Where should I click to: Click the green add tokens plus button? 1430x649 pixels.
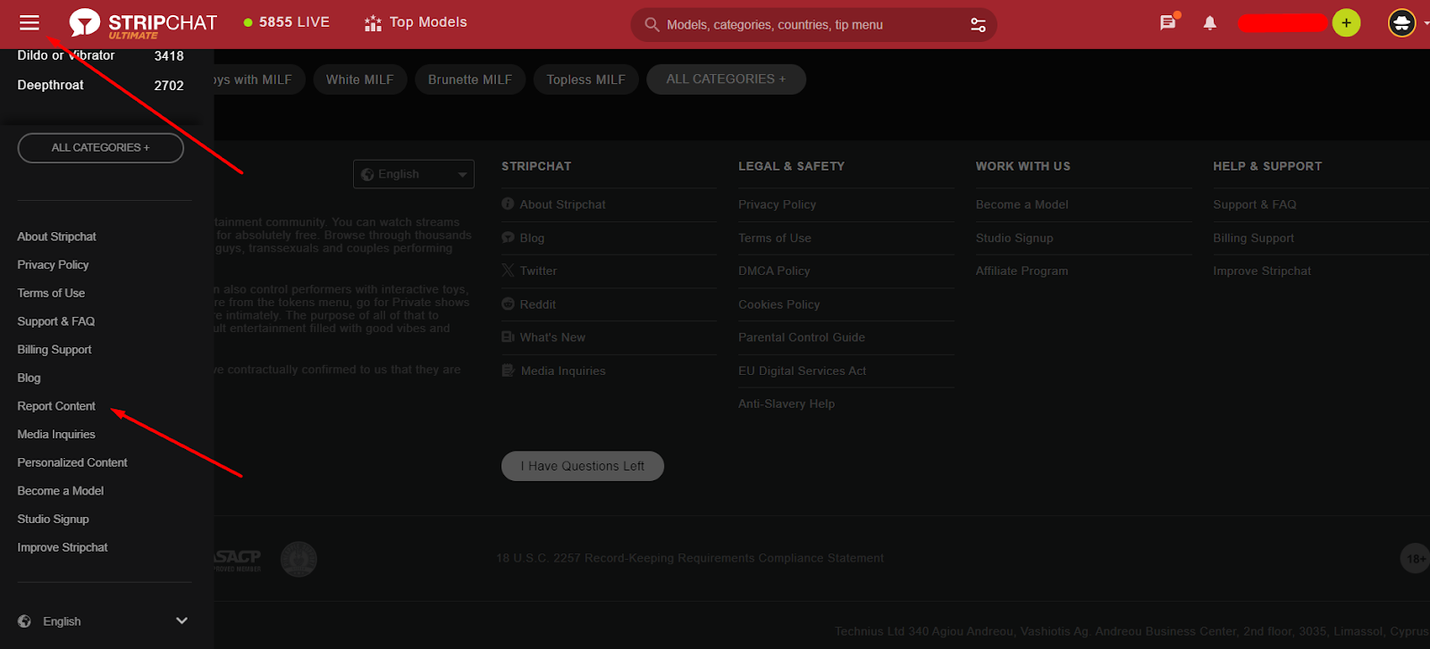pyautogui.click(x=1346, y=23)
